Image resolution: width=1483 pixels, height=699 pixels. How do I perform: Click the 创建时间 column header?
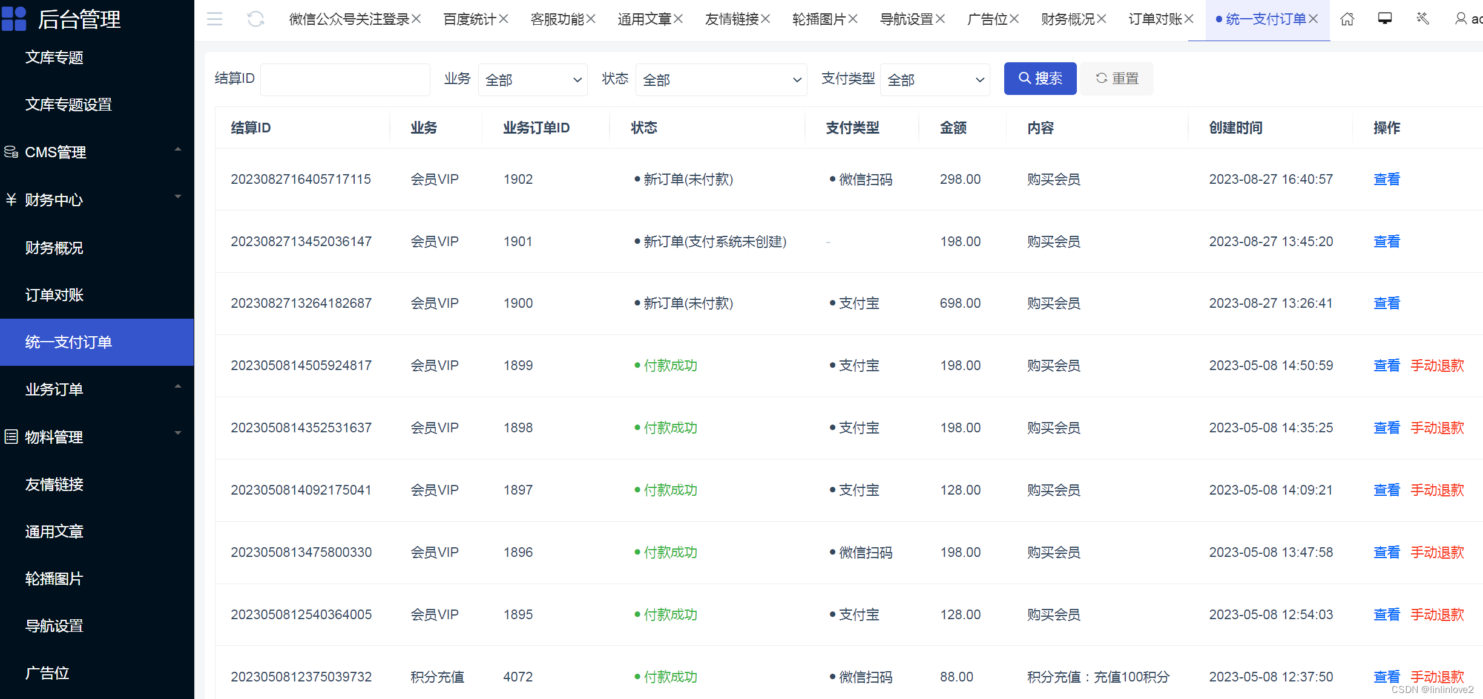[x=1235, y=128]
